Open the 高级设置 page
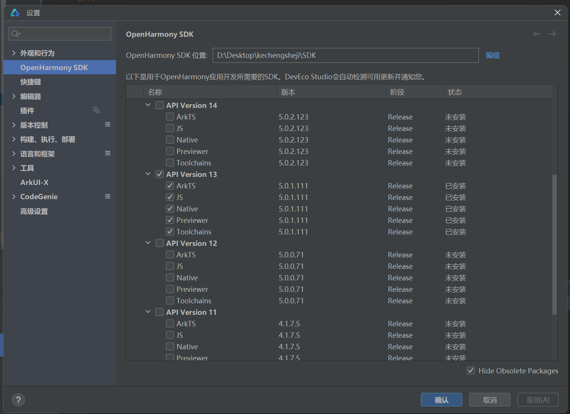Image resolution: width=570 pixels, height=414 pixels. point(34,211)
